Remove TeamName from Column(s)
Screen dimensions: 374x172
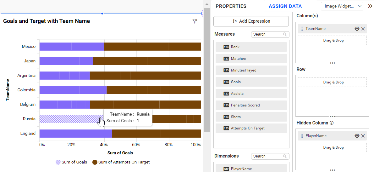point(363,29)
